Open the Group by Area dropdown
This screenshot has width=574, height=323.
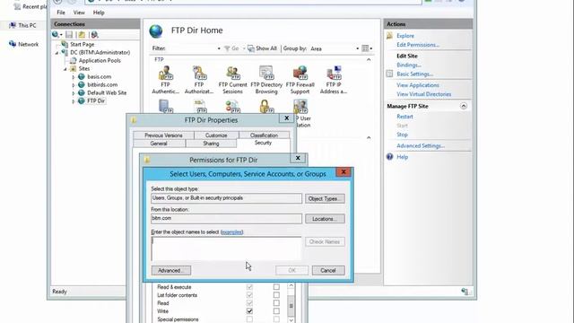point(357,48)
